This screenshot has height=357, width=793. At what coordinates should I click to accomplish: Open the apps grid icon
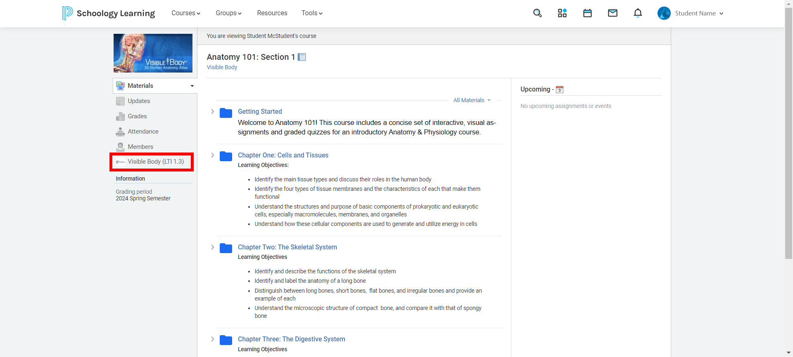pyautogui.click(x=562, y=13)
